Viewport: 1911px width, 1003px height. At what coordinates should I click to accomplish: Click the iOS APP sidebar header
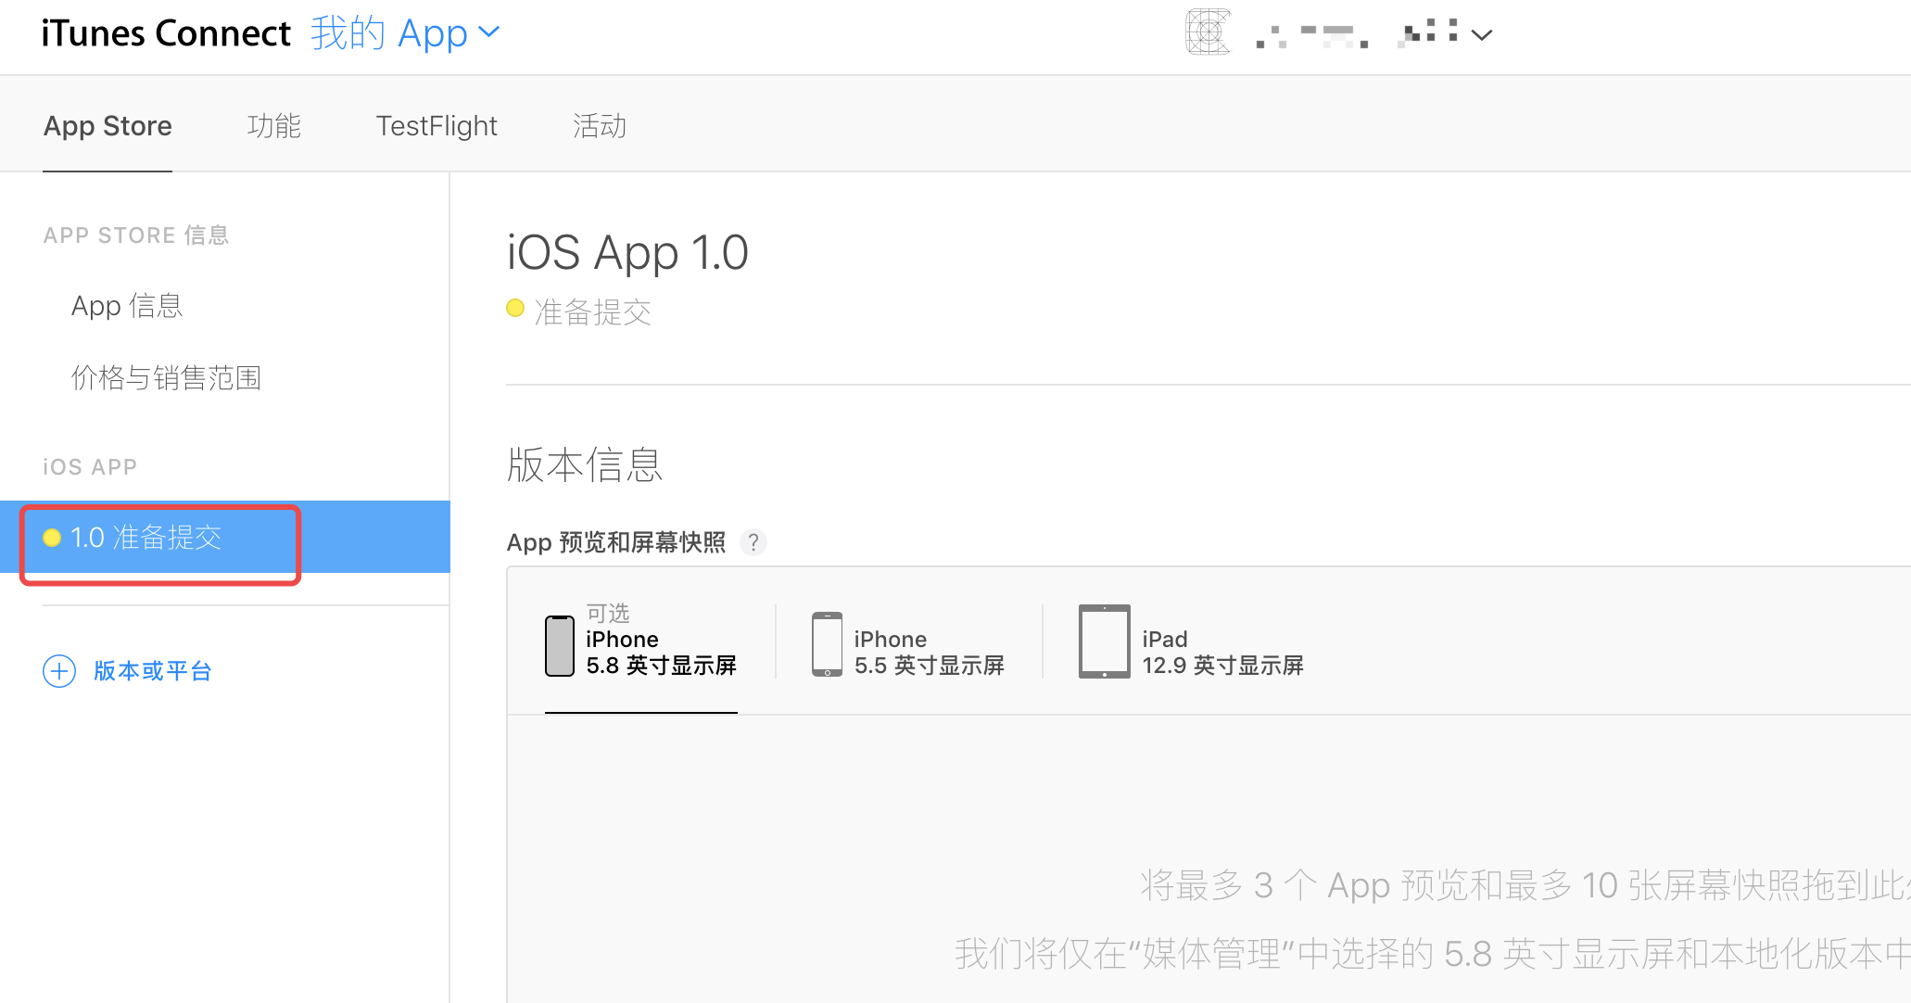(x=90, y=467)
